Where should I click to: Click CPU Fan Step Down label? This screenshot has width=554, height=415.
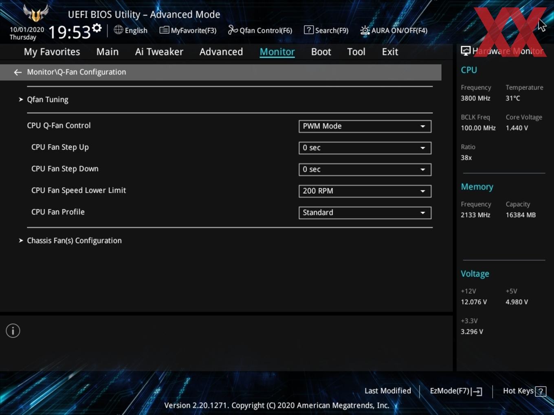pyautogui.click(x=65, y=169)
